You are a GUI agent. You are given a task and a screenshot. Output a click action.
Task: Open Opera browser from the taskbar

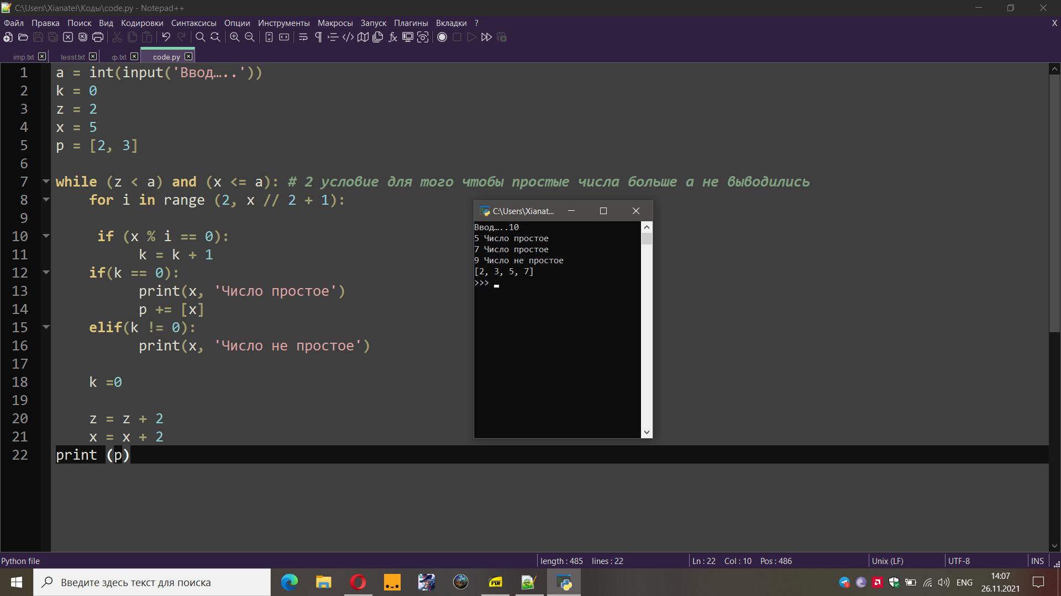(x=358, y=582)
